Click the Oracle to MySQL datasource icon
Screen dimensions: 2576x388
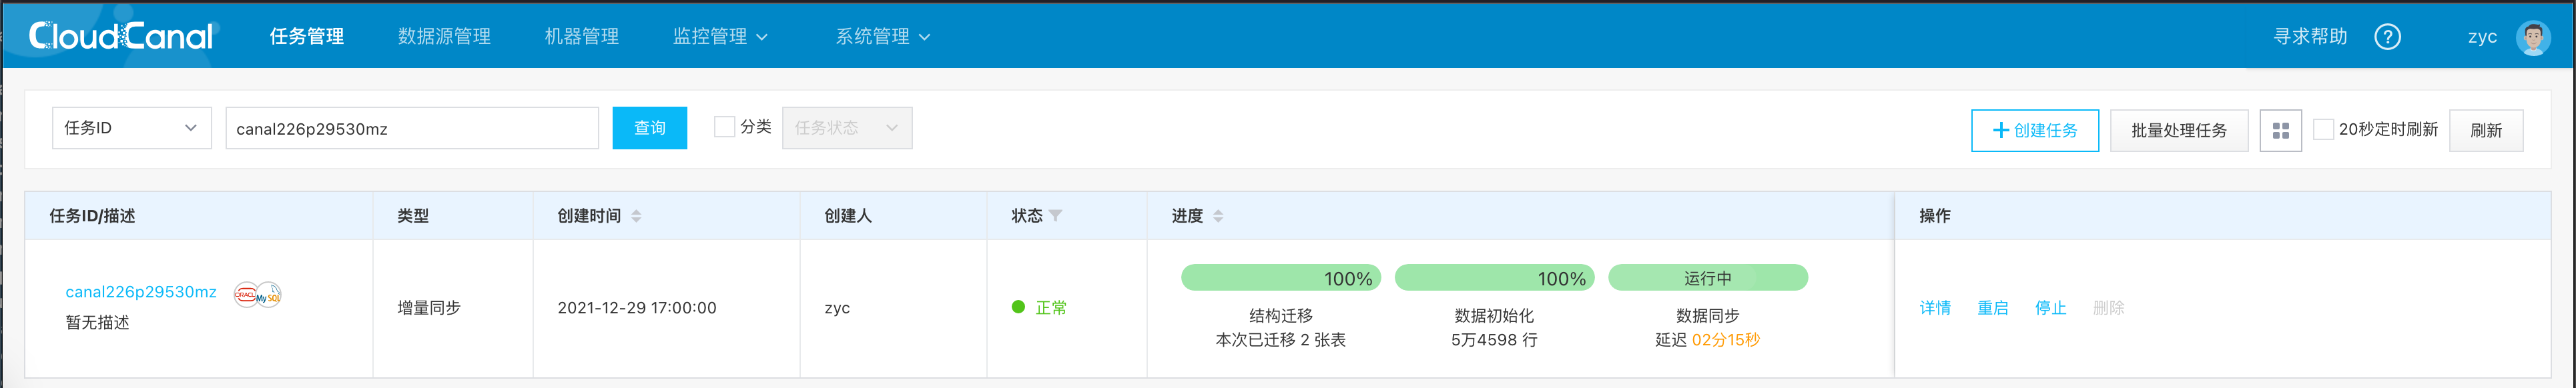click(257, 294)
